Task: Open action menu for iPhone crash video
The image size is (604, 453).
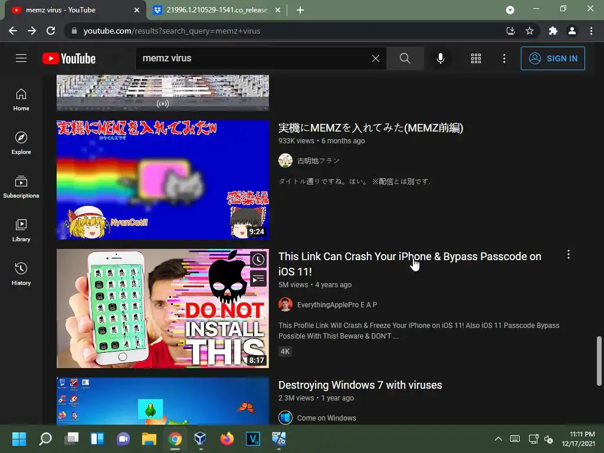Action: [x=568, y=254]
